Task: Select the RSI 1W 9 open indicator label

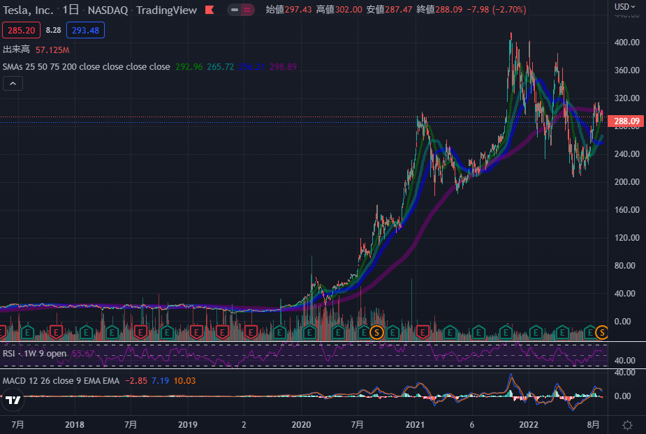Action: [35, 354]
